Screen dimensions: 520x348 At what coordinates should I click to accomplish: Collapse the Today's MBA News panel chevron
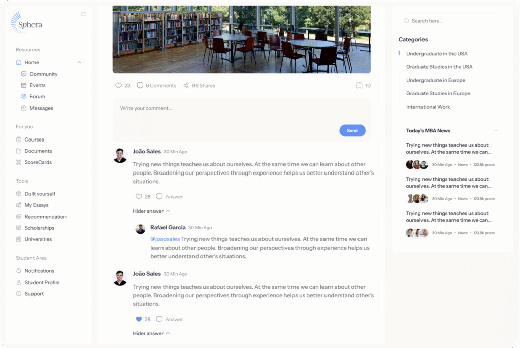496,130
